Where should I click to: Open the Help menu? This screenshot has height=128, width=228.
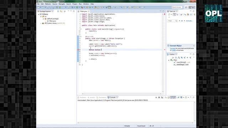tap(92, 4)
